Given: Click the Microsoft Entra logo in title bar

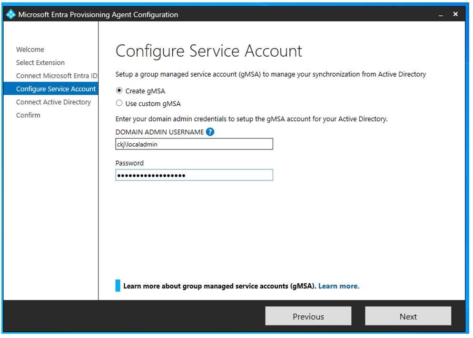Looking at the screenshot, I should [x=10, y=14].
